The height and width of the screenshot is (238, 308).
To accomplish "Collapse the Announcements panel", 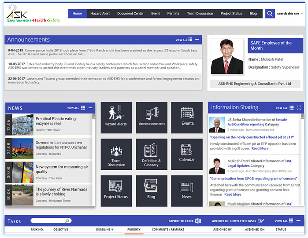I will (x=197, y=40).
